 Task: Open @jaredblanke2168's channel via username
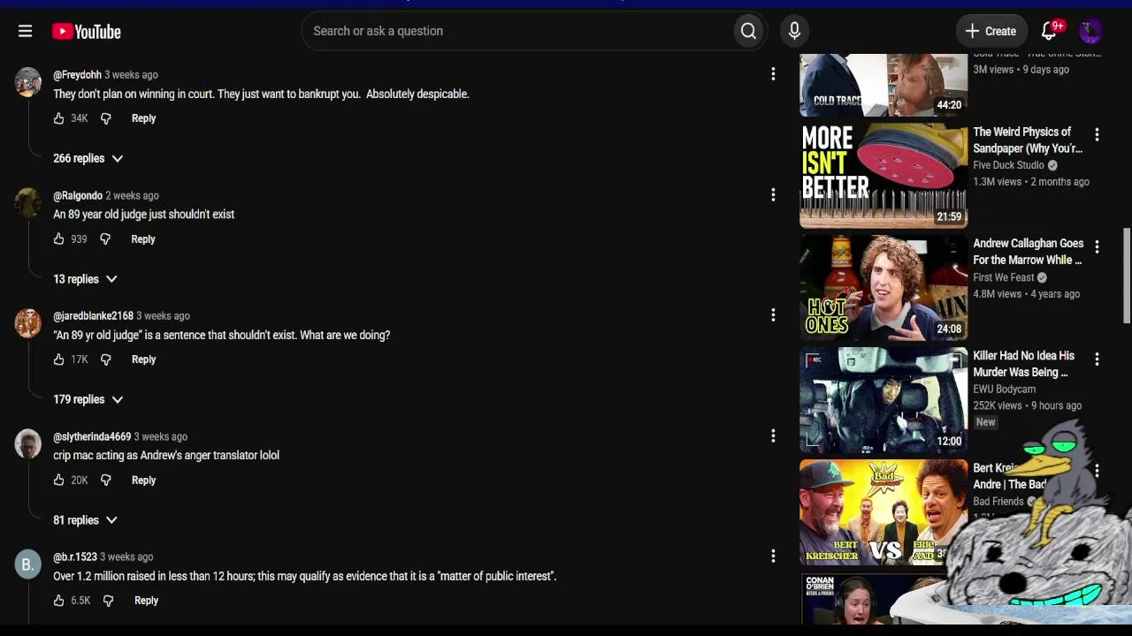click(x=93, y=315)
